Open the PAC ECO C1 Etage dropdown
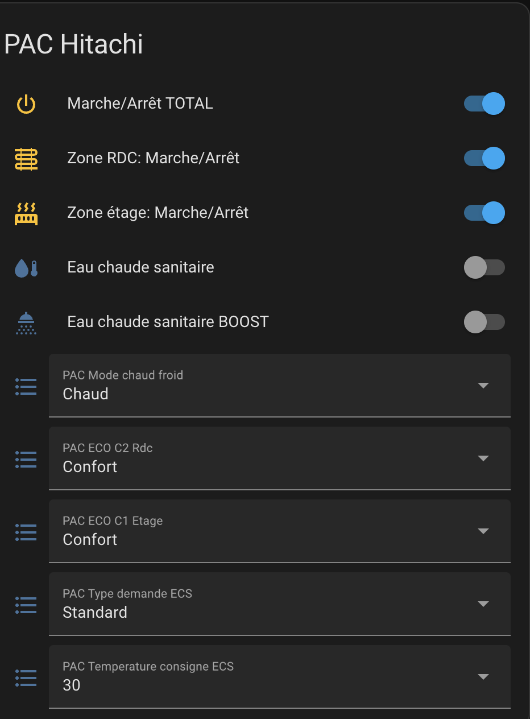This screenshot has width=530, height=719. pyautogui.click(x=279, y=531)
